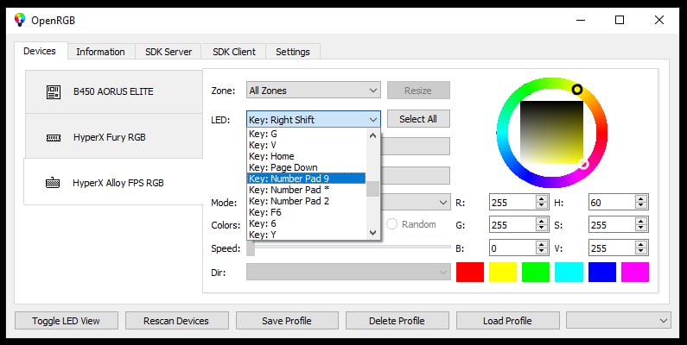Choose Key: 6 in LED list
687x345 pixels.
point(306,223)
